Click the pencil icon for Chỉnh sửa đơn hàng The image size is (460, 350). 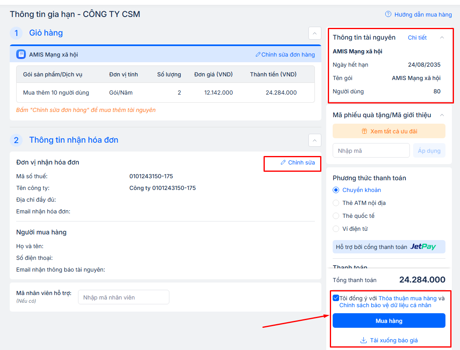coord(258,55)
